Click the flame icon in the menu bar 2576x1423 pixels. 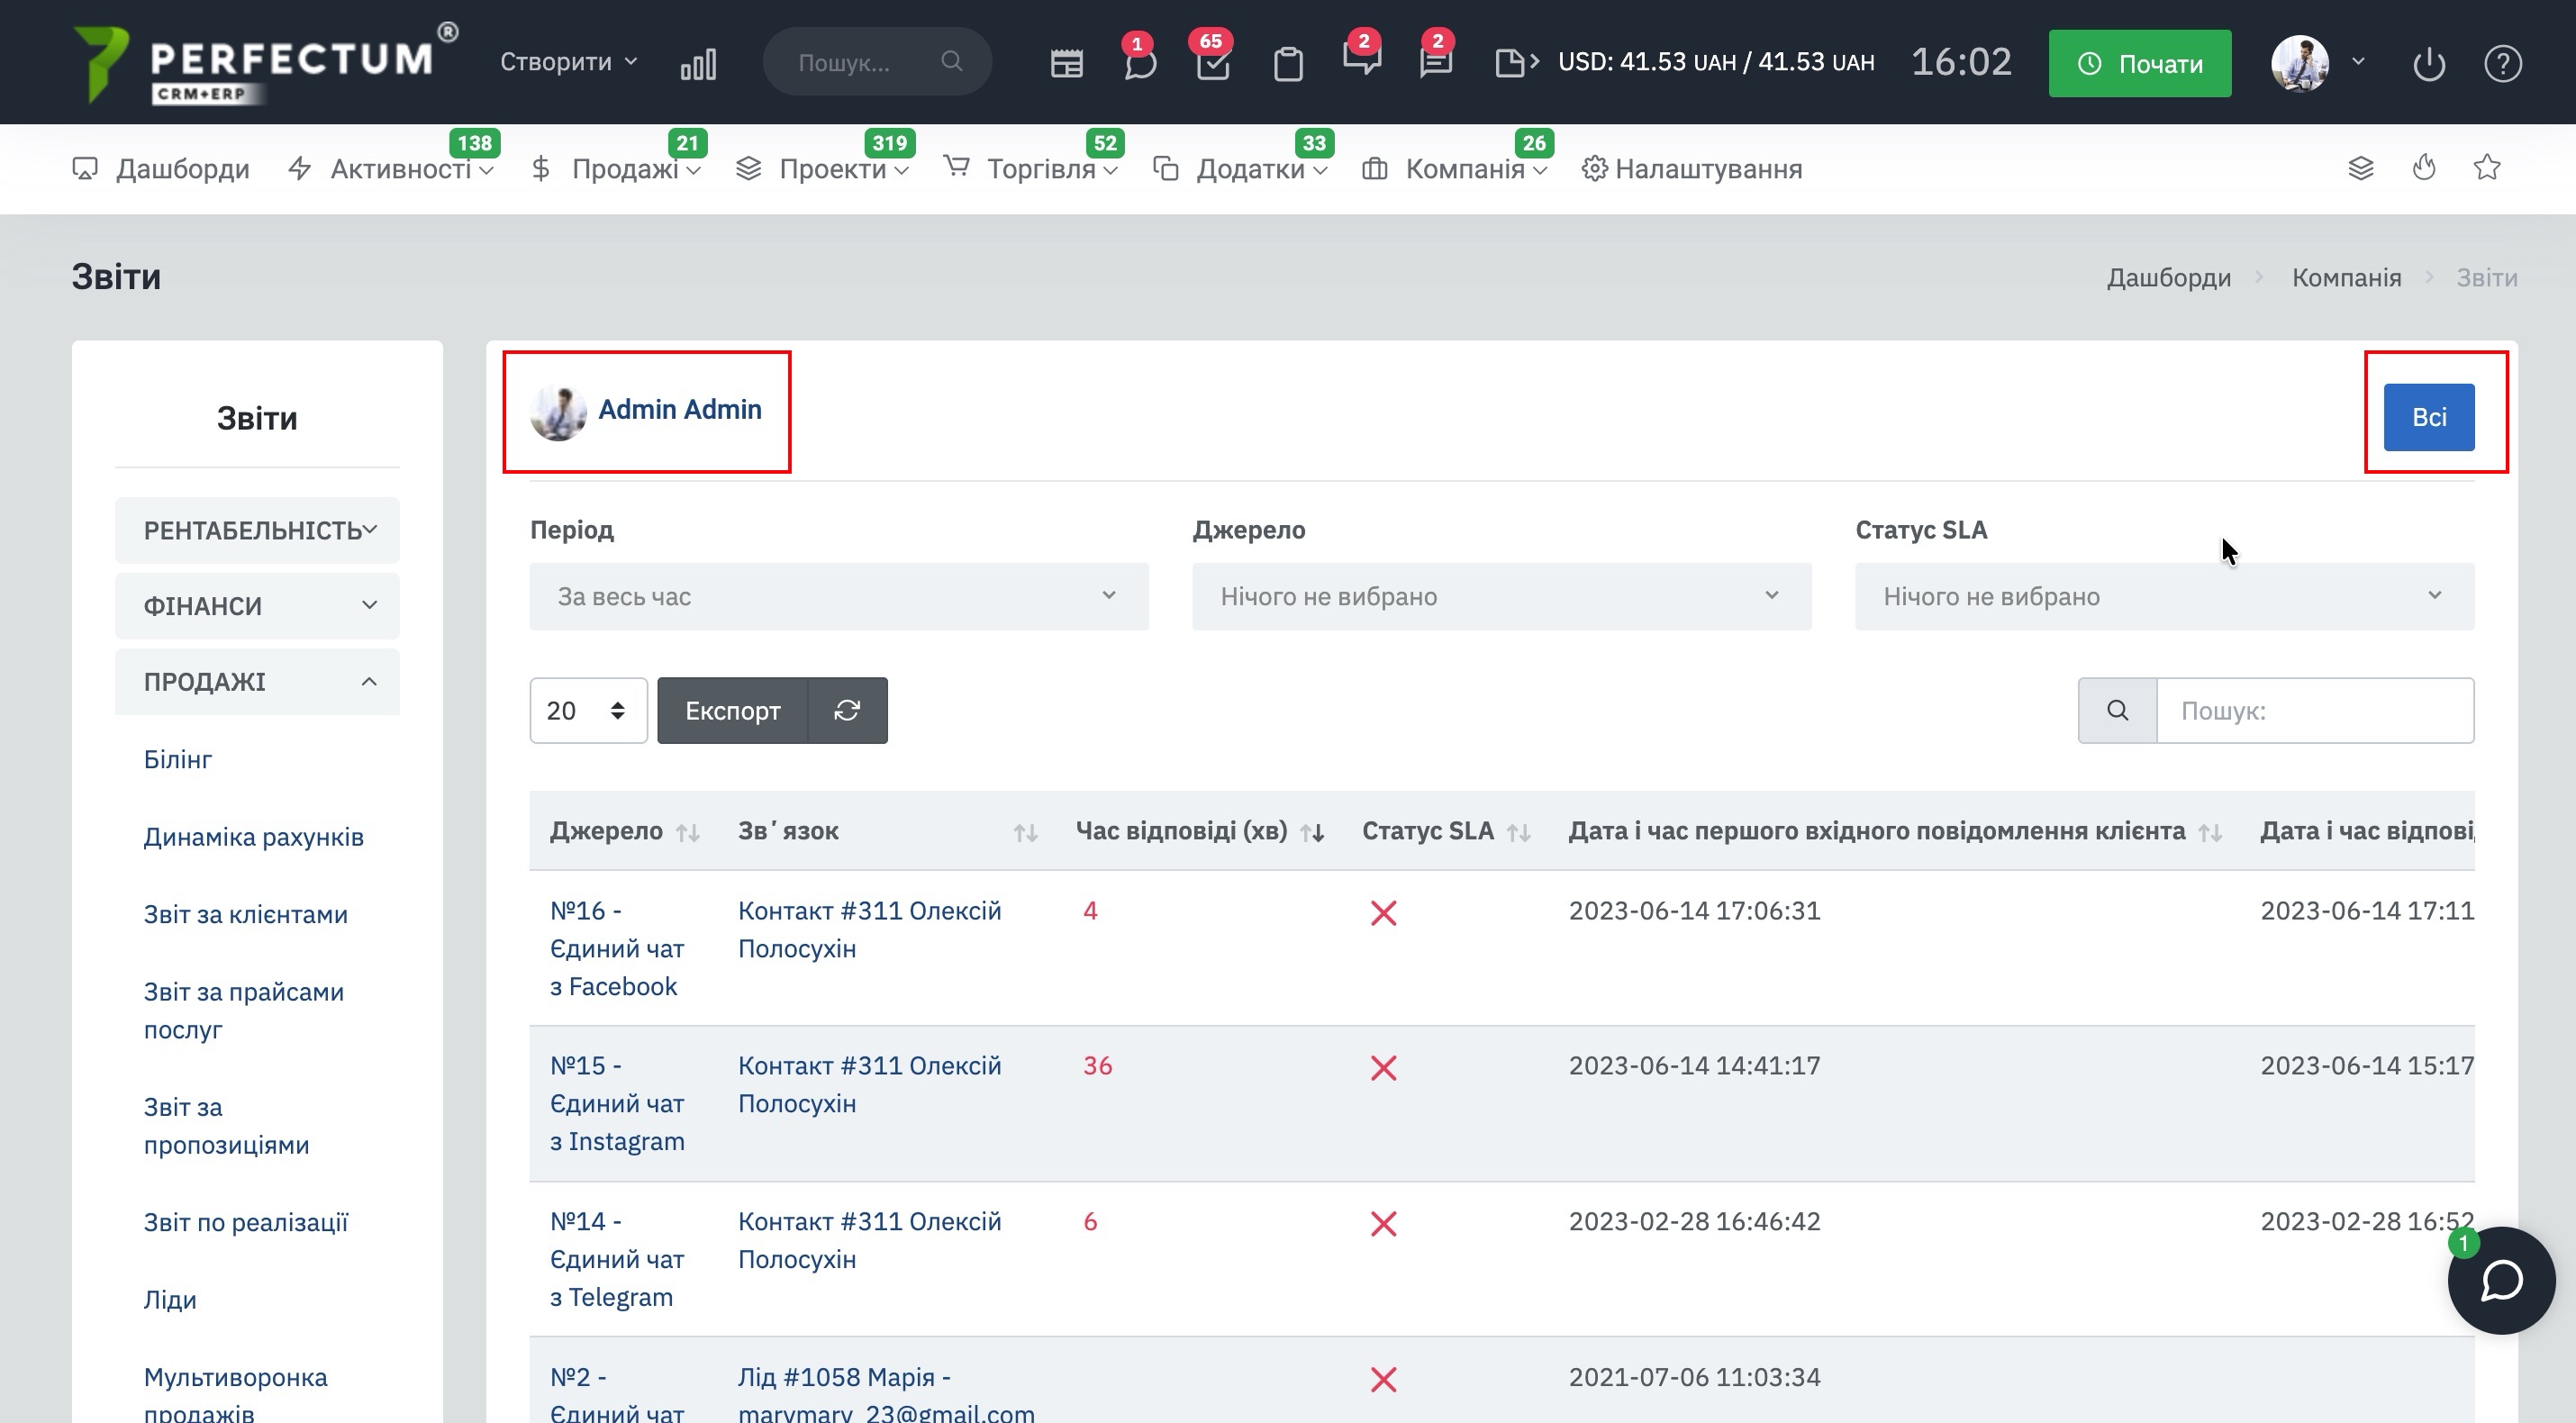pos(2424,168)
